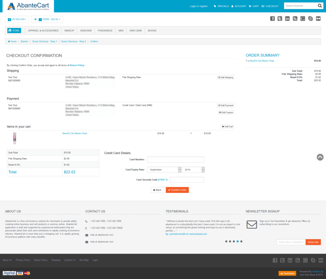Viewport: 326px width, 279px height.
Task: Open LinkedIn icon in header
Action: [x=287, y=18]
